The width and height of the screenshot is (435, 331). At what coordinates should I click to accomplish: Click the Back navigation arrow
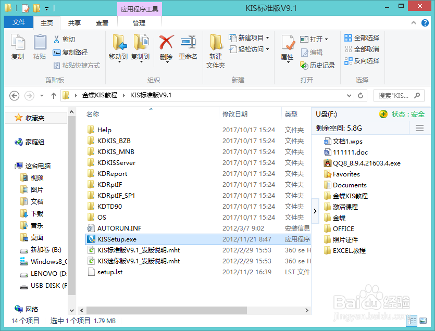click(x=15, y=96)
